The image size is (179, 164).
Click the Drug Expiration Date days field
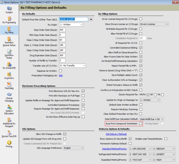pos(62,55)
